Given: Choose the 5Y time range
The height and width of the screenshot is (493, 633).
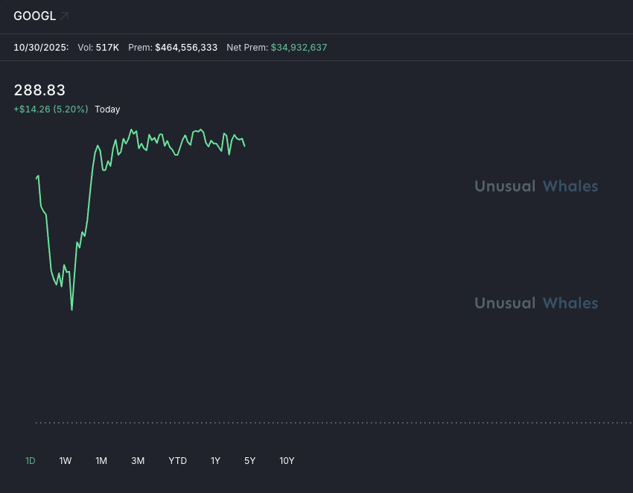Looking at the screenshot, I should (x=250, y=461).
